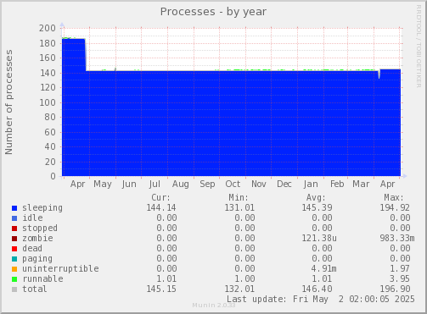Image resolution: width=427 pixels, height=314 pixels.
Task: Click the 'Cur:' column header
Action: pyautogui.click(x=160, y=197)
